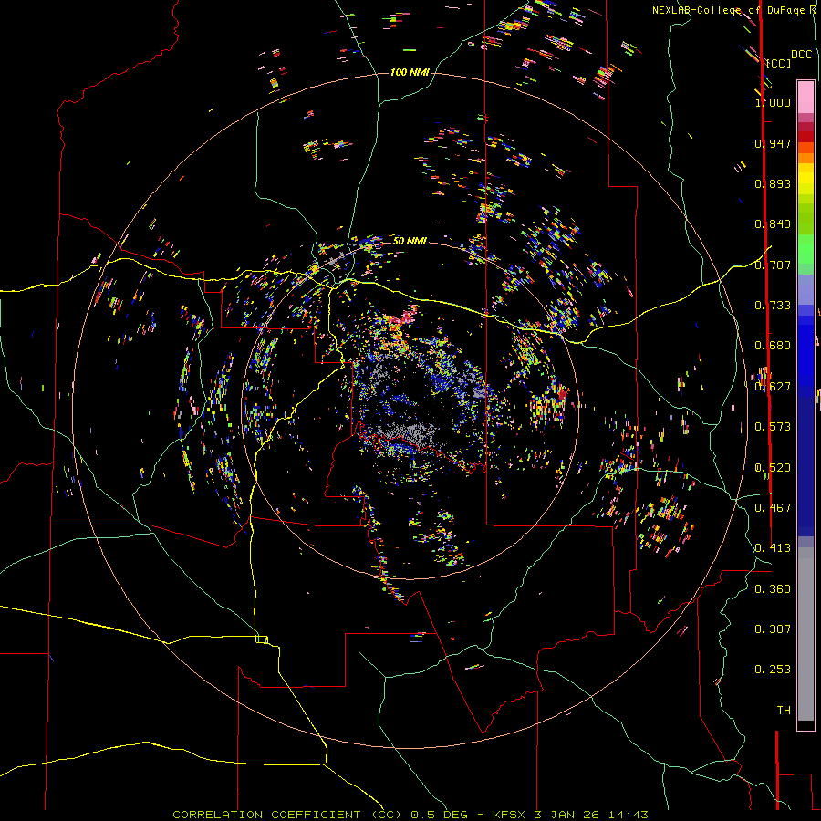Pick the gray band on the color scale
Image resolution: width=821 pixels, height=821 pixels.
805,634
